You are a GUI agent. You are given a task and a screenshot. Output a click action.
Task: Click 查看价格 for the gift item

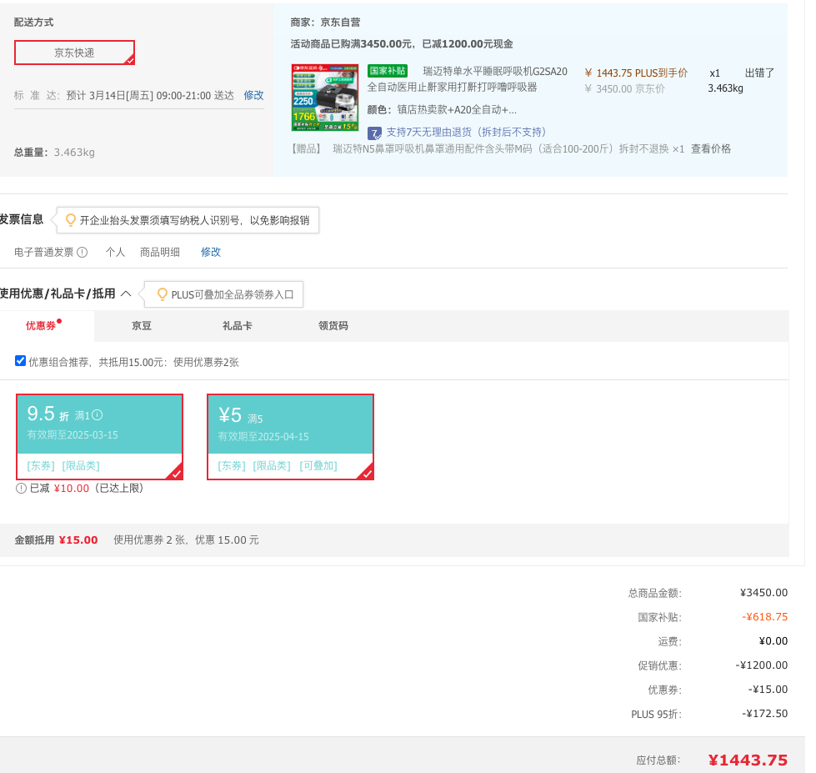click(x=711, y=149)
